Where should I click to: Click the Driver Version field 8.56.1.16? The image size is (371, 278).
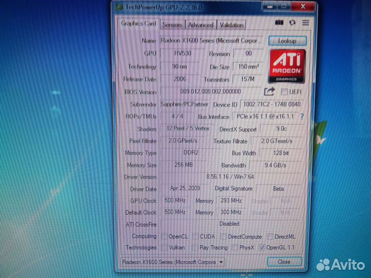[x=230, y=177]
